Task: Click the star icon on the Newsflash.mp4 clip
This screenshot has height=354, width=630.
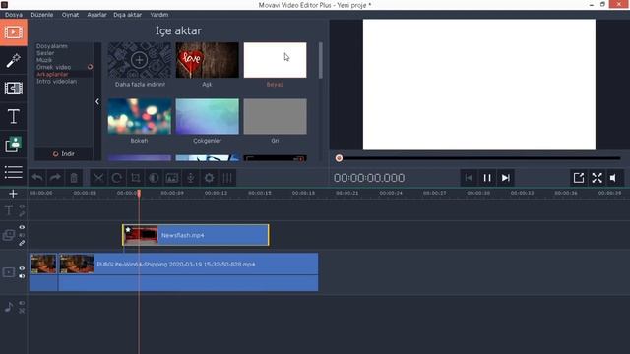Action: pos(128,229)
